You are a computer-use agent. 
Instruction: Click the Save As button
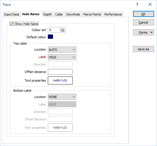pyautogui.click(x=143, y=49)
